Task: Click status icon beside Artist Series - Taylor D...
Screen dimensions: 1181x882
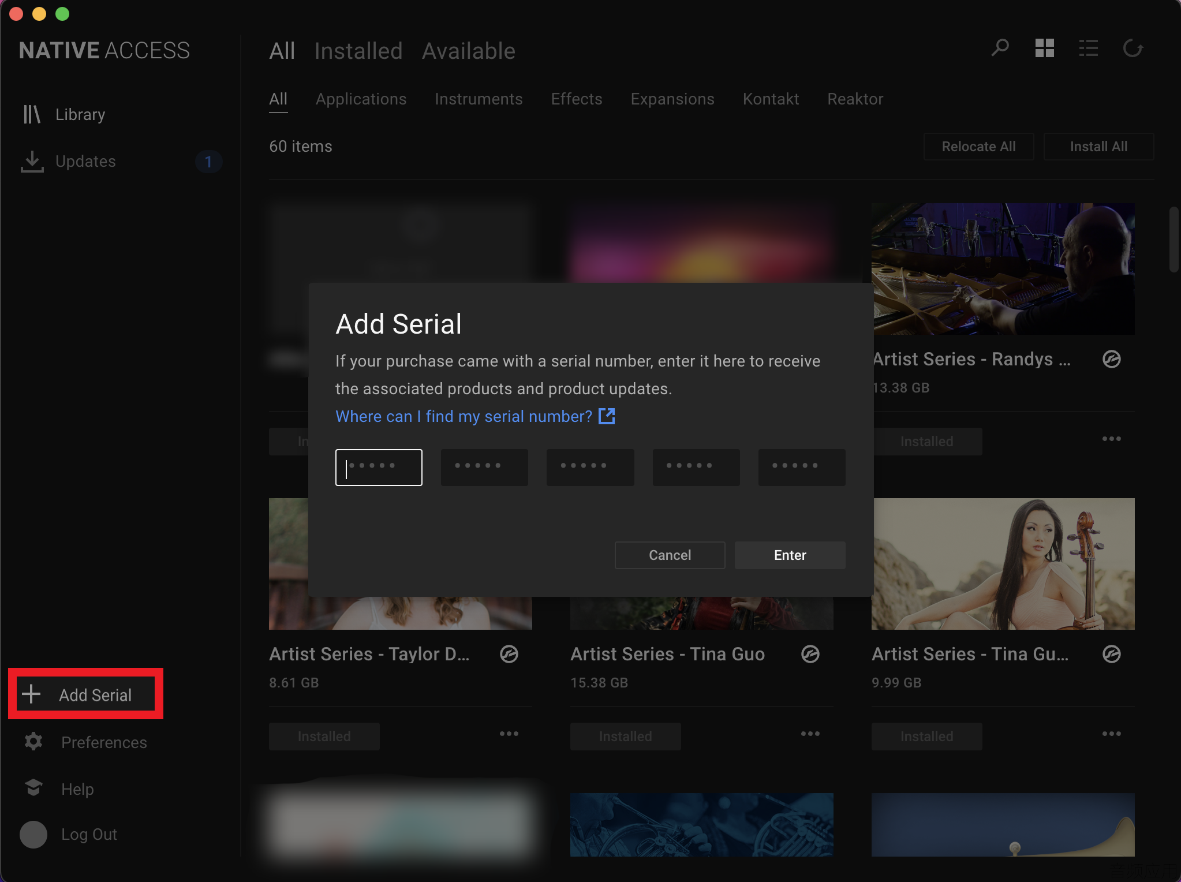Action: tap(509, 654)
